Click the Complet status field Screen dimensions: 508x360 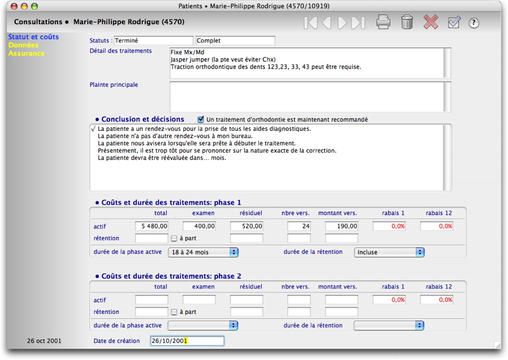(x=236, y=41)
